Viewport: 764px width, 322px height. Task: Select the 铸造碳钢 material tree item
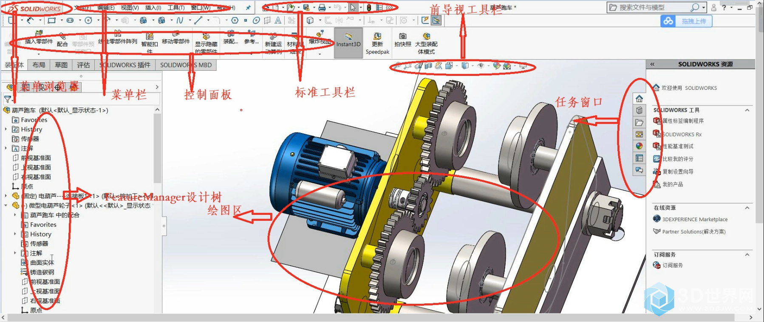click(x=42, y=272)
